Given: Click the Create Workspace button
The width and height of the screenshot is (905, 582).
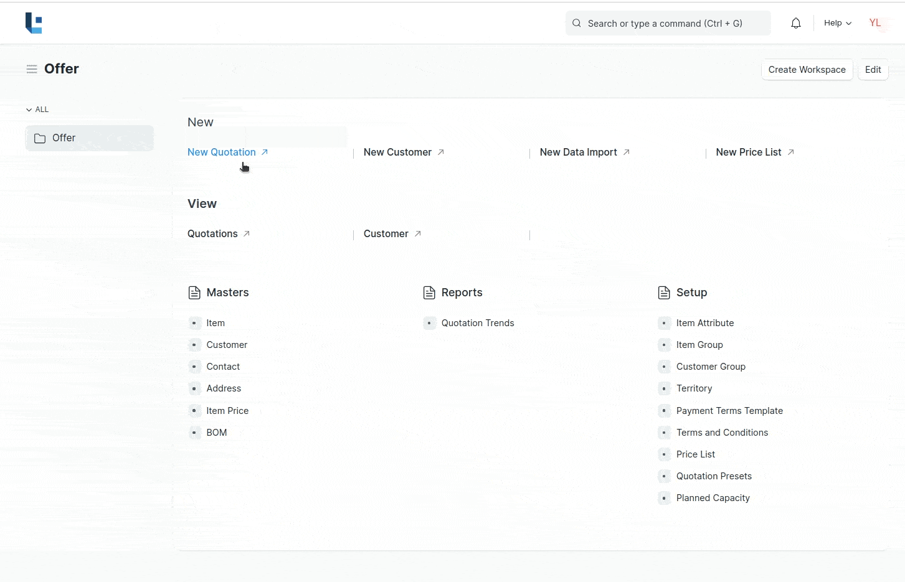Looking at the screenshot, I should click(807, 70).
